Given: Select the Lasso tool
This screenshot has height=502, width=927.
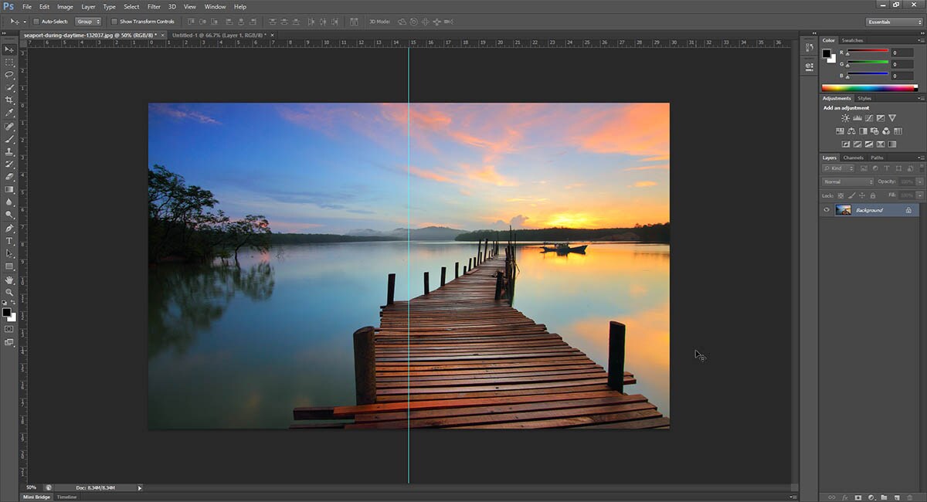Looking at the screenshot, I should pos(9,75).
